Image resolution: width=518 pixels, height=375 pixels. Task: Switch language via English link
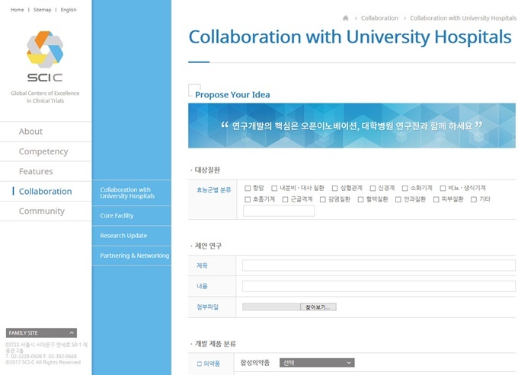(68, 10)
